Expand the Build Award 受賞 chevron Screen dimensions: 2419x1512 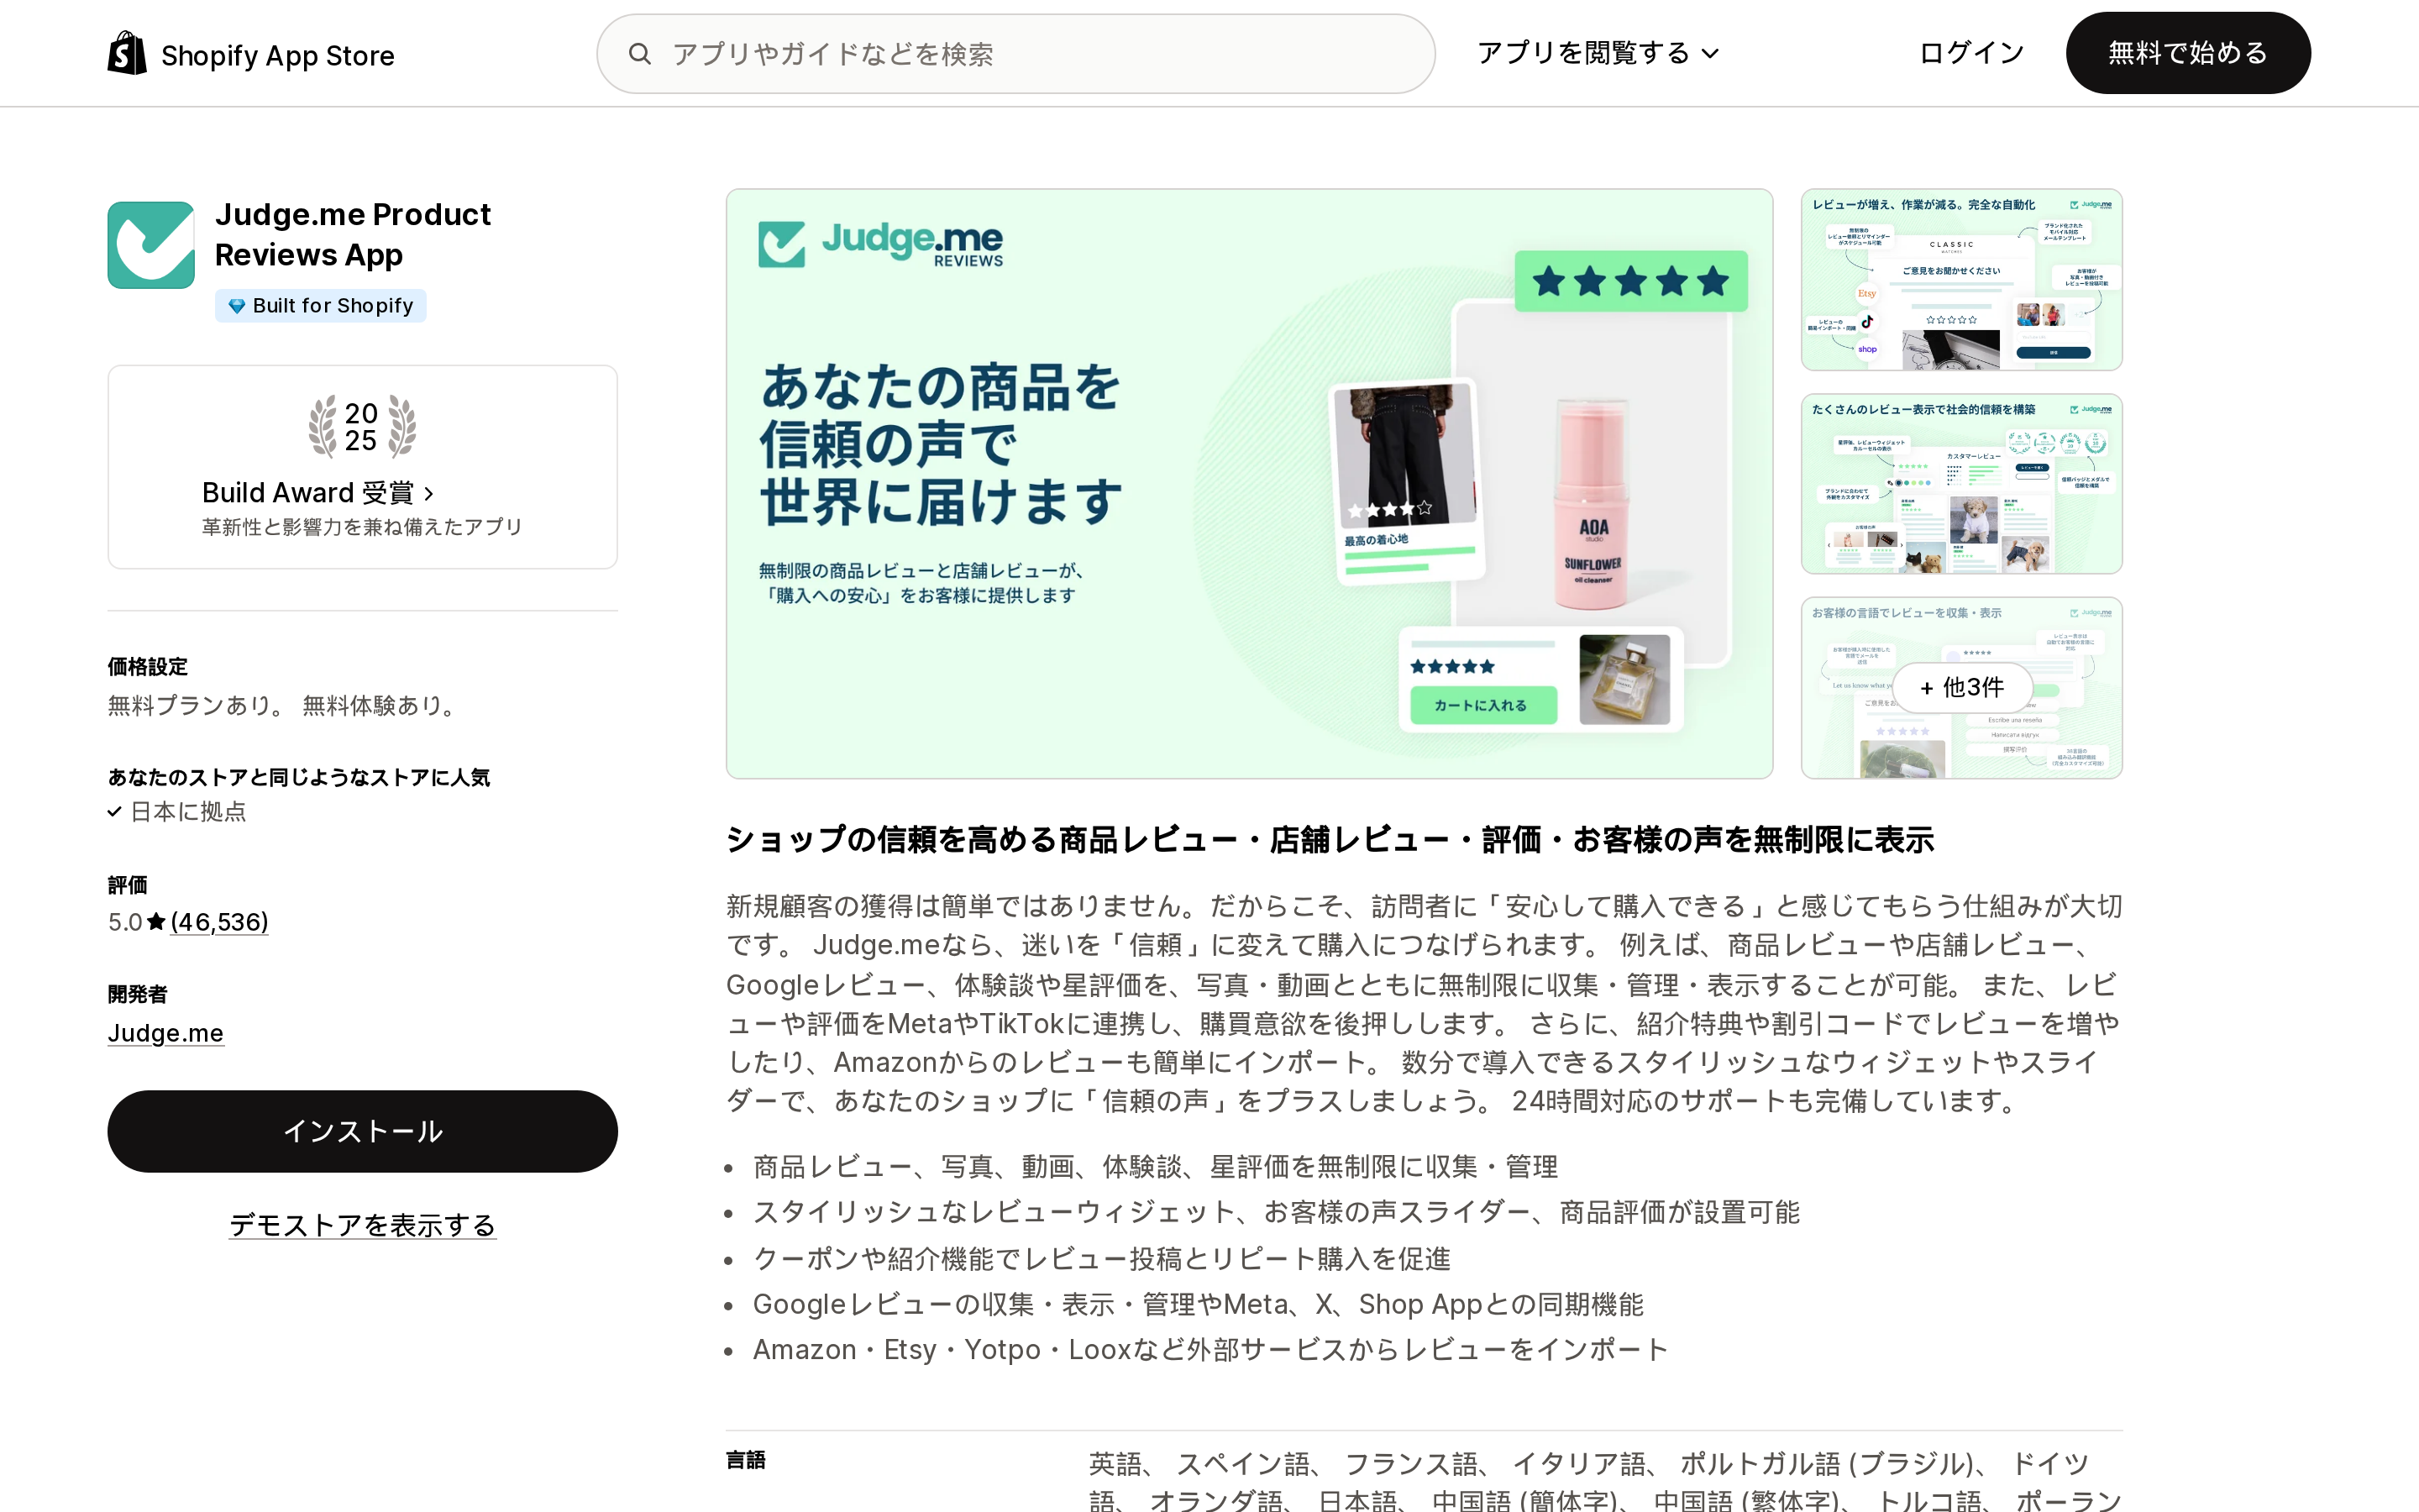point(429,493)
